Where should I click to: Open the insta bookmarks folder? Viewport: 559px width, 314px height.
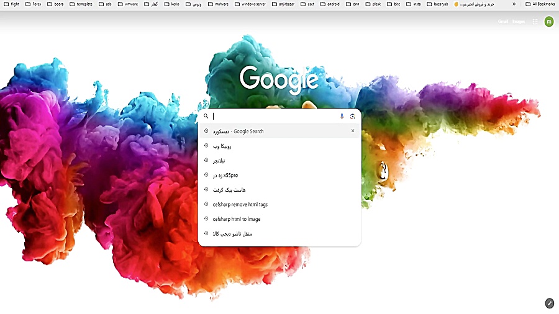(x=414, y=4)
